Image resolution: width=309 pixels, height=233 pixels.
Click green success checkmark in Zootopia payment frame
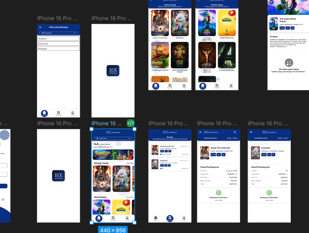[x=269, y=192]
